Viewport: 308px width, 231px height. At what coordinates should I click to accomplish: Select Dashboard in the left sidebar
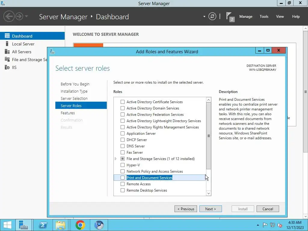(x=32, y=36)
